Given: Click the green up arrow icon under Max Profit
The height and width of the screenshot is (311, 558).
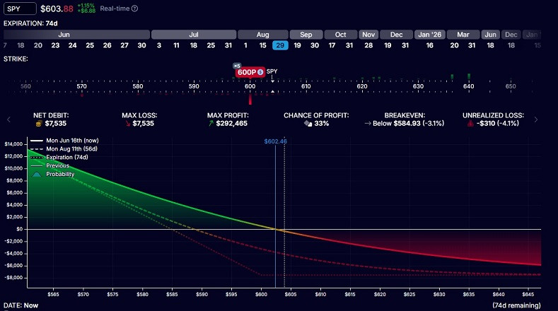Looking at the screenshot, I should point(211,124).
